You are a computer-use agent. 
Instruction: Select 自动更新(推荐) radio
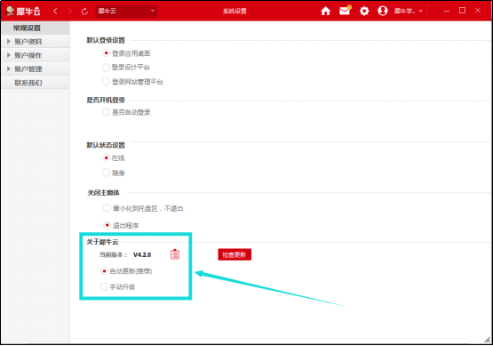[104, 271]
